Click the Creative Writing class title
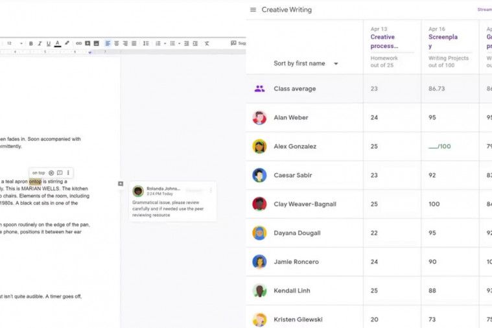This screenshot has height=328, width=492. click(287, 10)
